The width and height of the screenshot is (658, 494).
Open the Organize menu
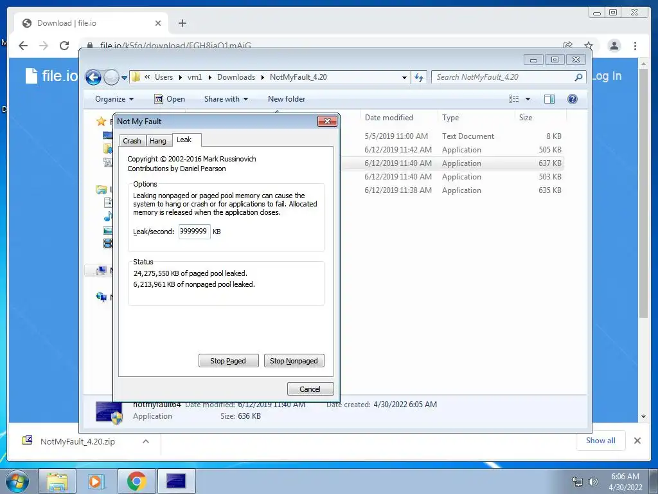(114, 99)
